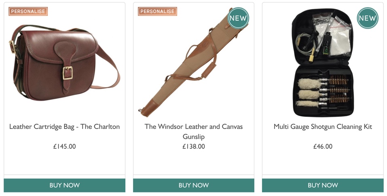Open the Multi Gauge Shotgun Cleaning Kit link
This screenshot has height=196, width=387.
[323, 127]
